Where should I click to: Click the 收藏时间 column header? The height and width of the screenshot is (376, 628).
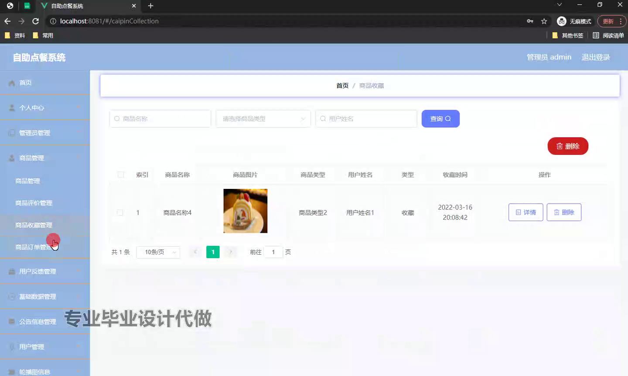pyautogui.click(x=455, y=175)
